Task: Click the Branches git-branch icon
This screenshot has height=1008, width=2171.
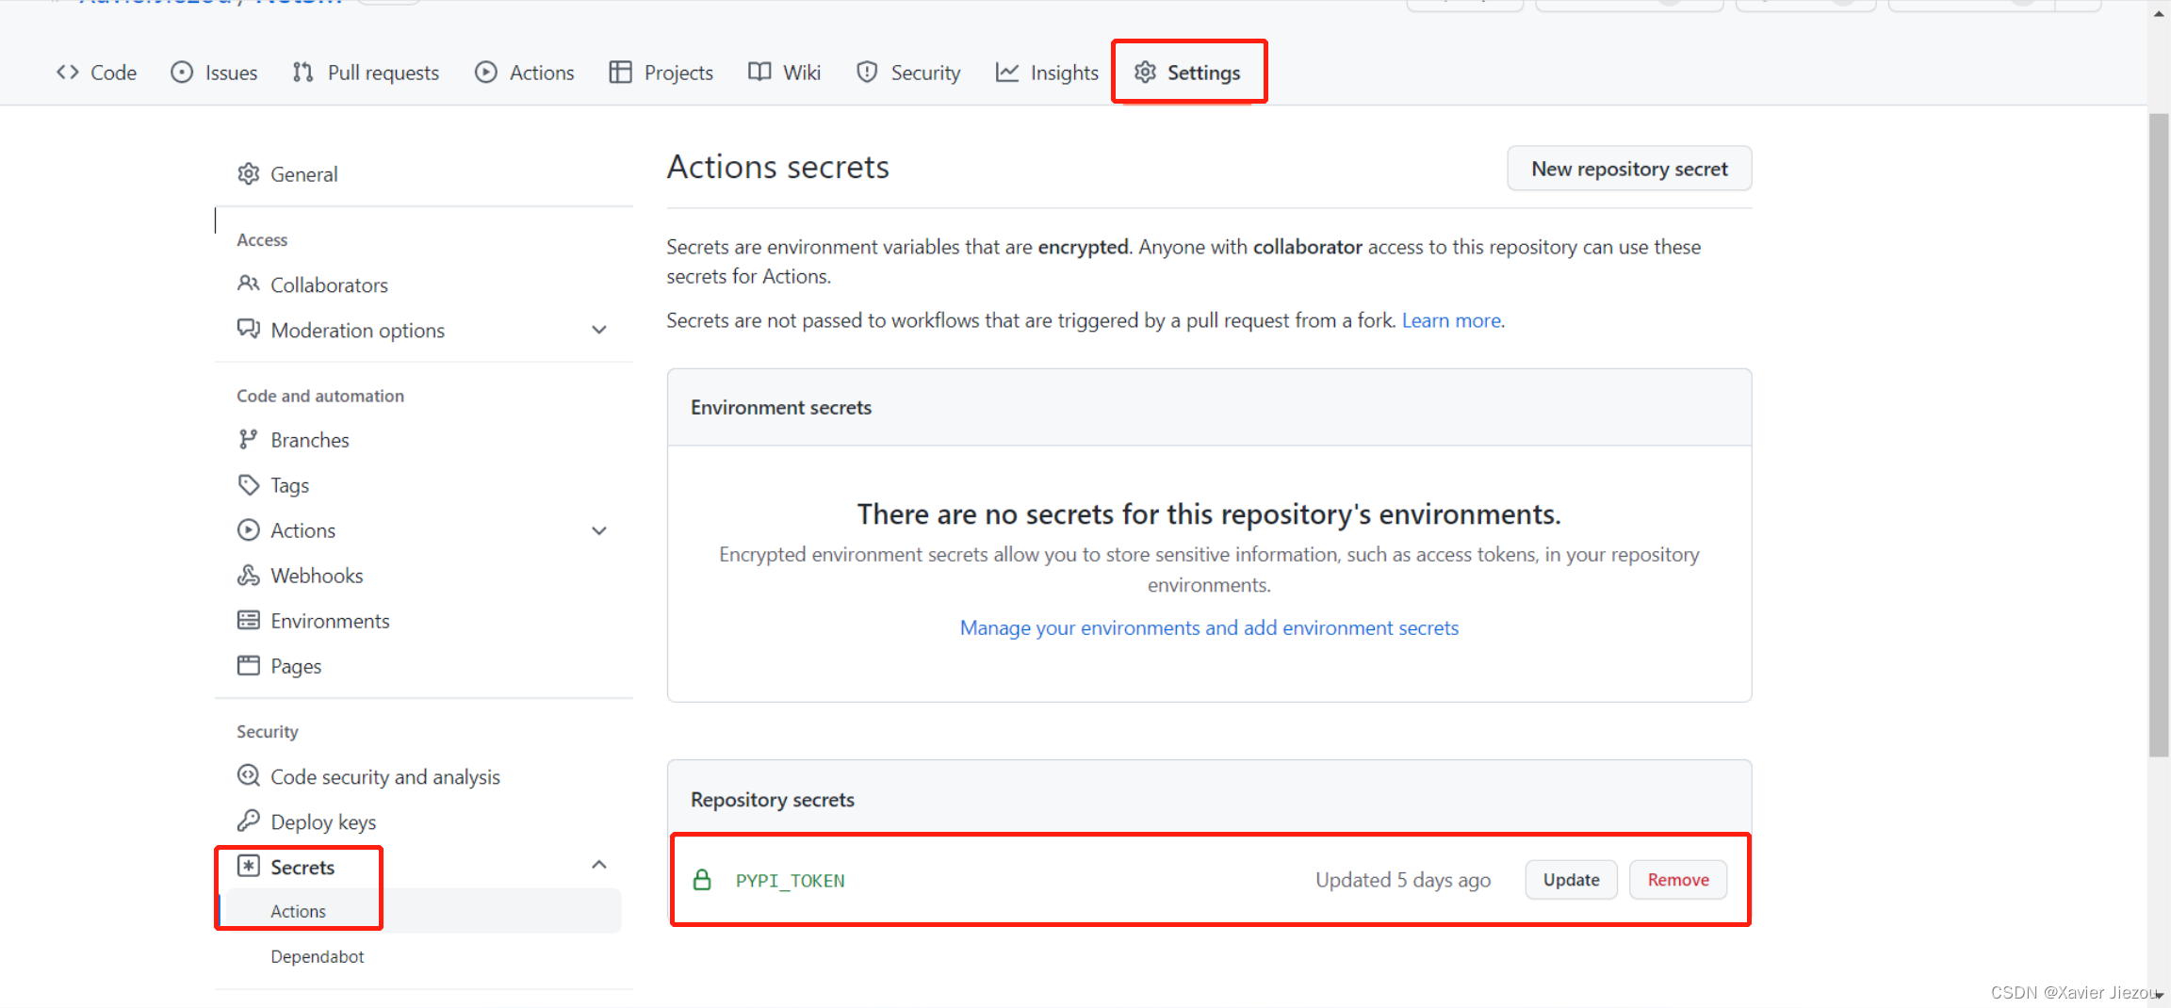Action: (248, 440)
